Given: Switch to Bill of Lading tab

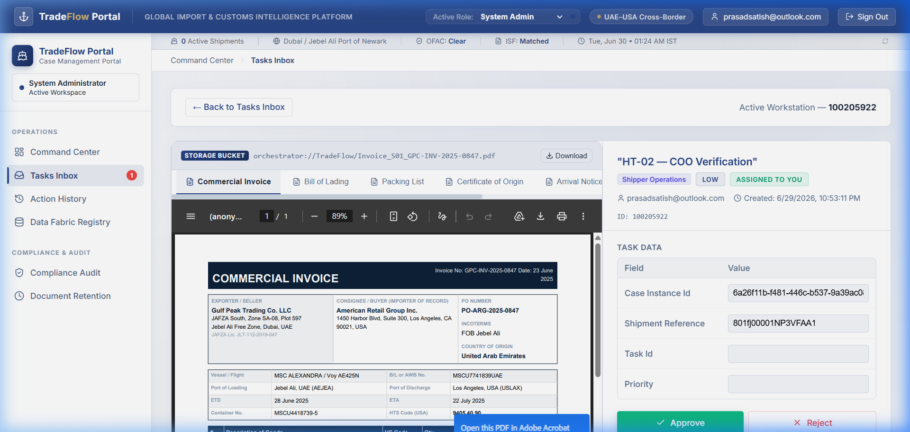Looking at the screenshot, I should pyautogui.click(x=321, y=182).
